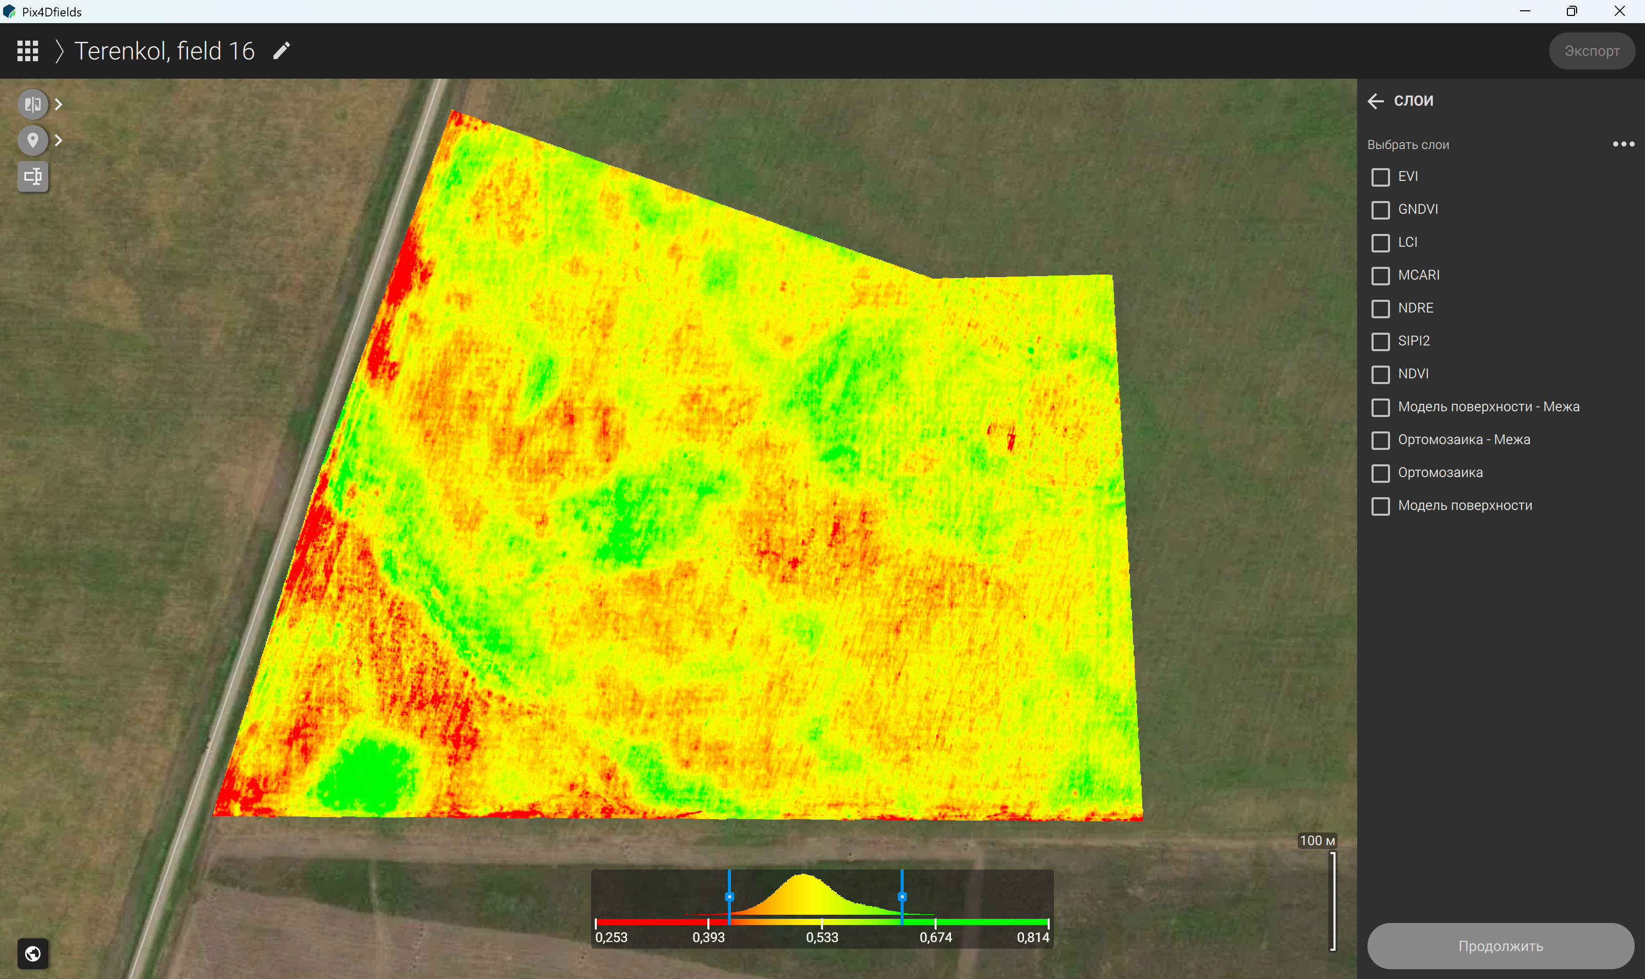The height and width of the screenshot is (979, 1645).
Task: Click the pencil icon to rename the project
Action: (282, 51)
